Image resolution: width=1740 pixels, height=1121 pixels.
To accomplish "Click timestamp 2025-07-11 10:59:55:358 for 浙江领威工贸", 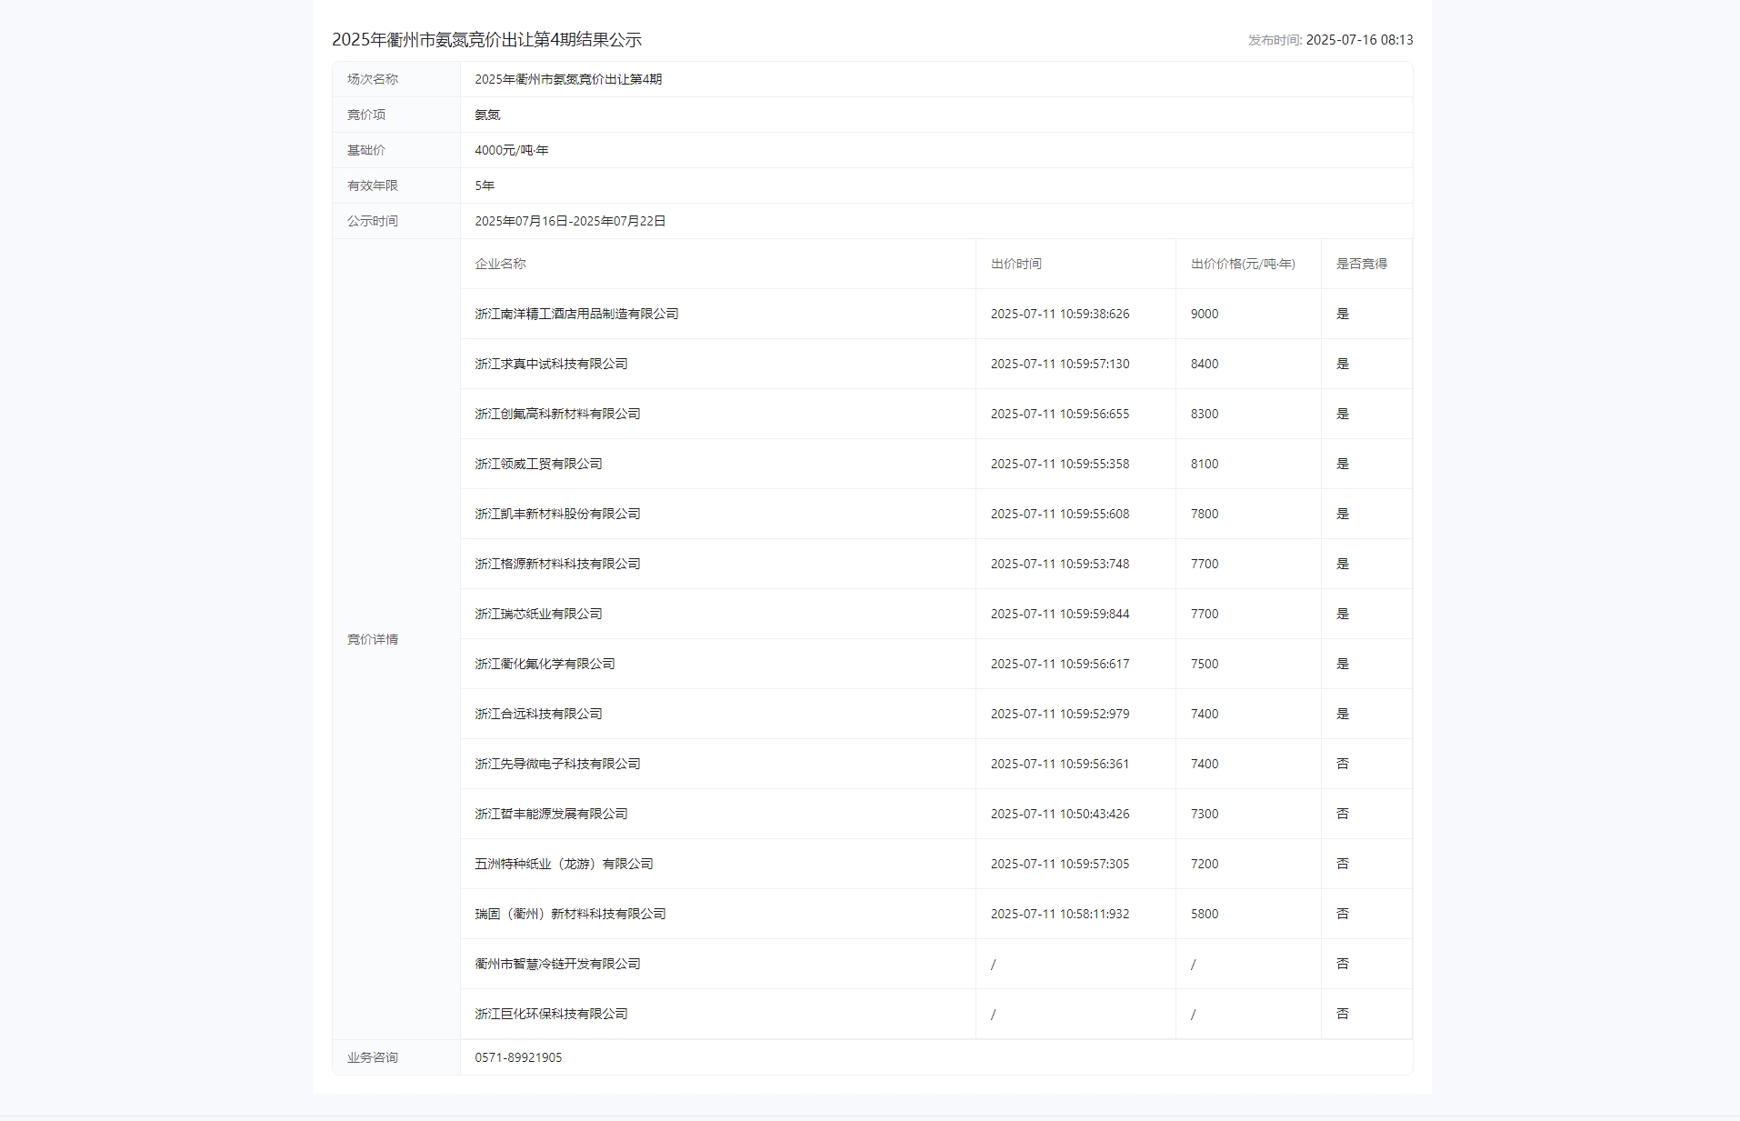I will (x=1059, y=464).
